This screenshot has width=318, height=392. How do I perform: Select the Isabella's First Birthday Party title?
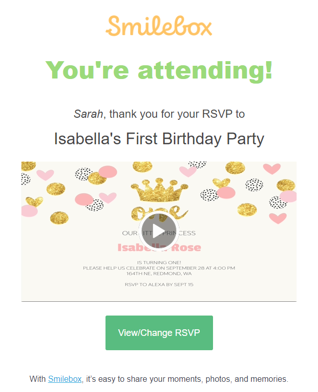pos(159,139)
